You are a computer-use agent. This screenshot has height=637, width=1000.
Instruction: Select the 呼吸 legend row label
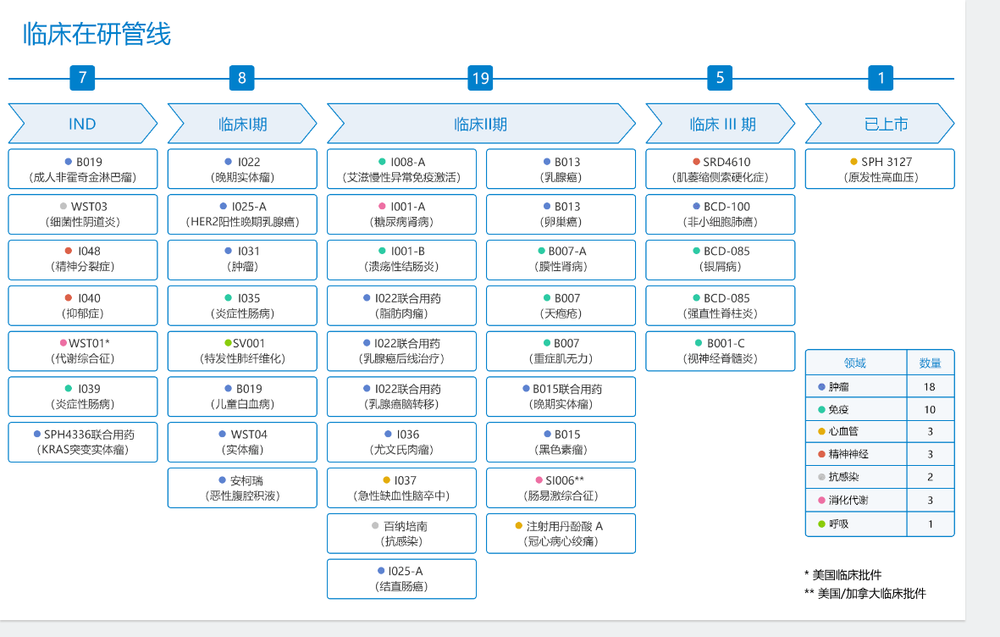(838, 524)
